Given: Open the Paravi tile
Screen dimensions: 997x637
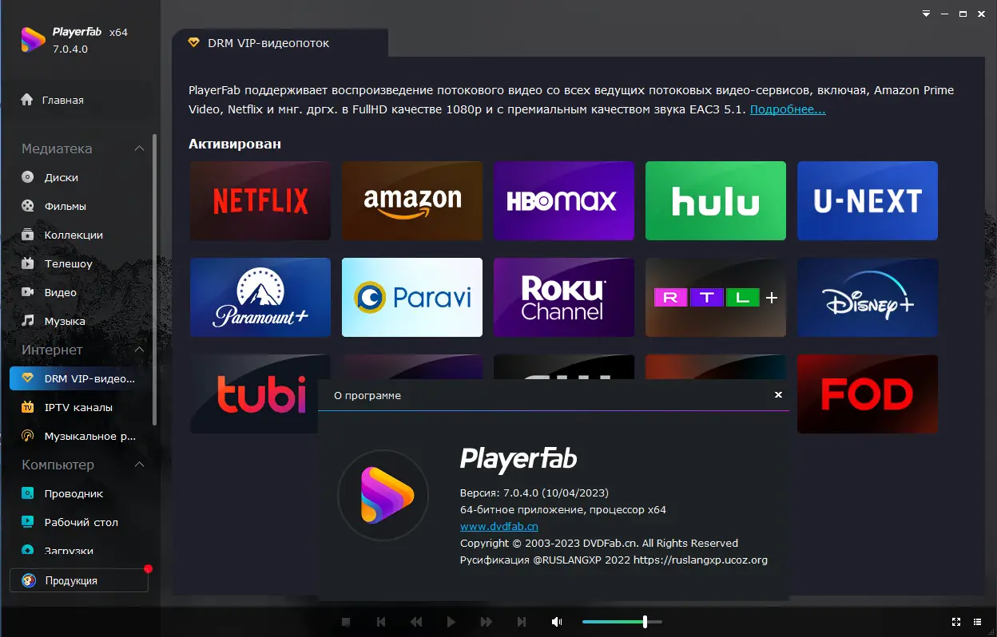Looking at the screenshot, I should [x=412, y=297].
